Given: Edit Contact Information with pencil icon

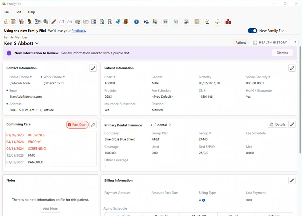Looking at the screenshot, I should pyautogui.click(x=93, y=68).
